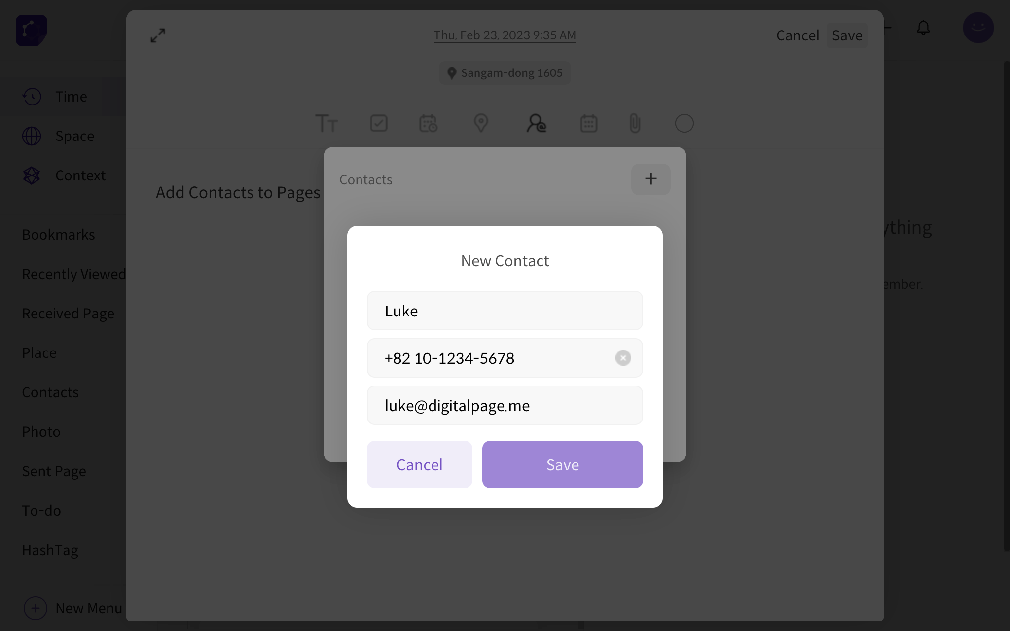Select the contacts person toolbar icon
The height and width of the screenshot is (631, 1010).
[536, 123]
